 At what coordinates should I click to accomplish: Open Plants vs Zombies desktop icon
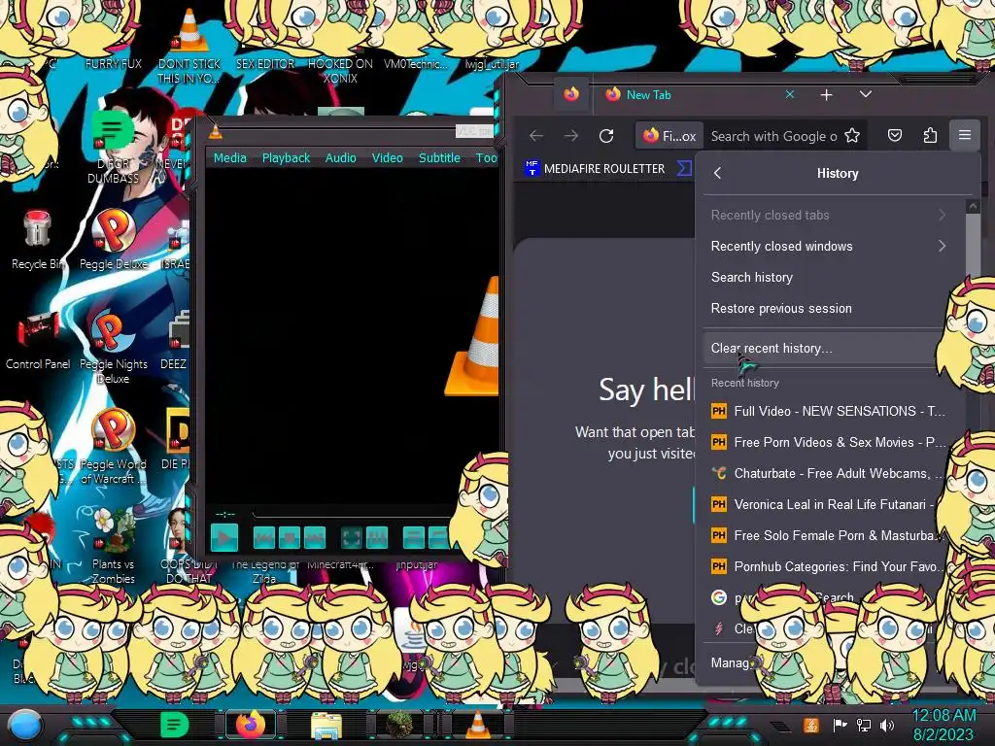[x=113, y=547]
